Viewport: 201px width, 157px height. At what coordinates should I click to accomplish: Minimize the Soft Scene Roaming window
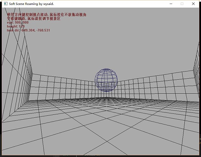[x=171, y=4]
